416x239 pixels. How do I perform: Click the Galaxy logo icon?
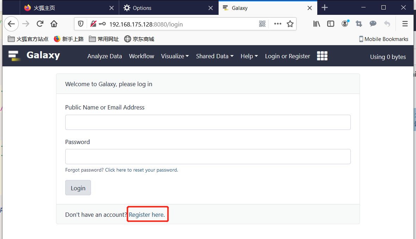(14, 56)
